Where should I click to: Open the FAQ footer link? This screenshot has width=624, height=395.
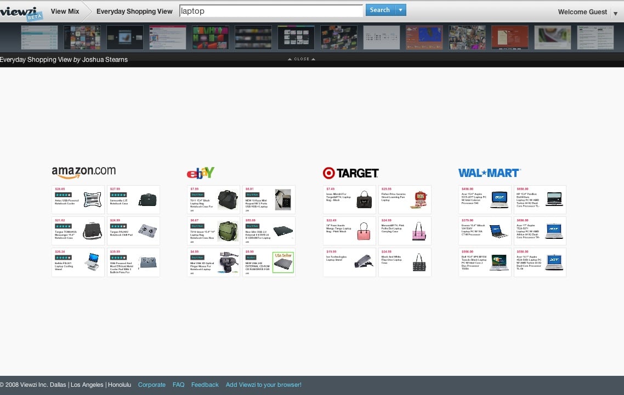[x=178, y=385]
